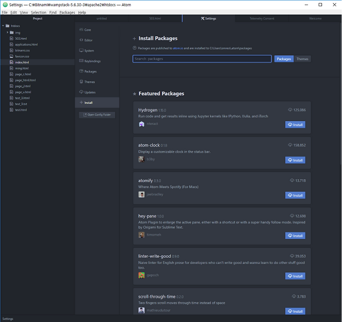Click the Editor code brackets icon
This screenshot has height=322, width=342.
tap(81, 40)
